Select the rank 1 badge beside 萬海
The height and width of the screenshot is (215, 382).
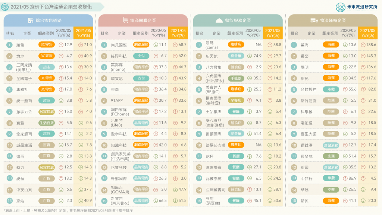[x=294, y=45]
